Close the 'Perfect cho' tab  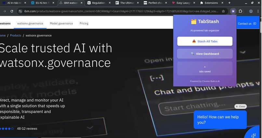tap(166, 3)
